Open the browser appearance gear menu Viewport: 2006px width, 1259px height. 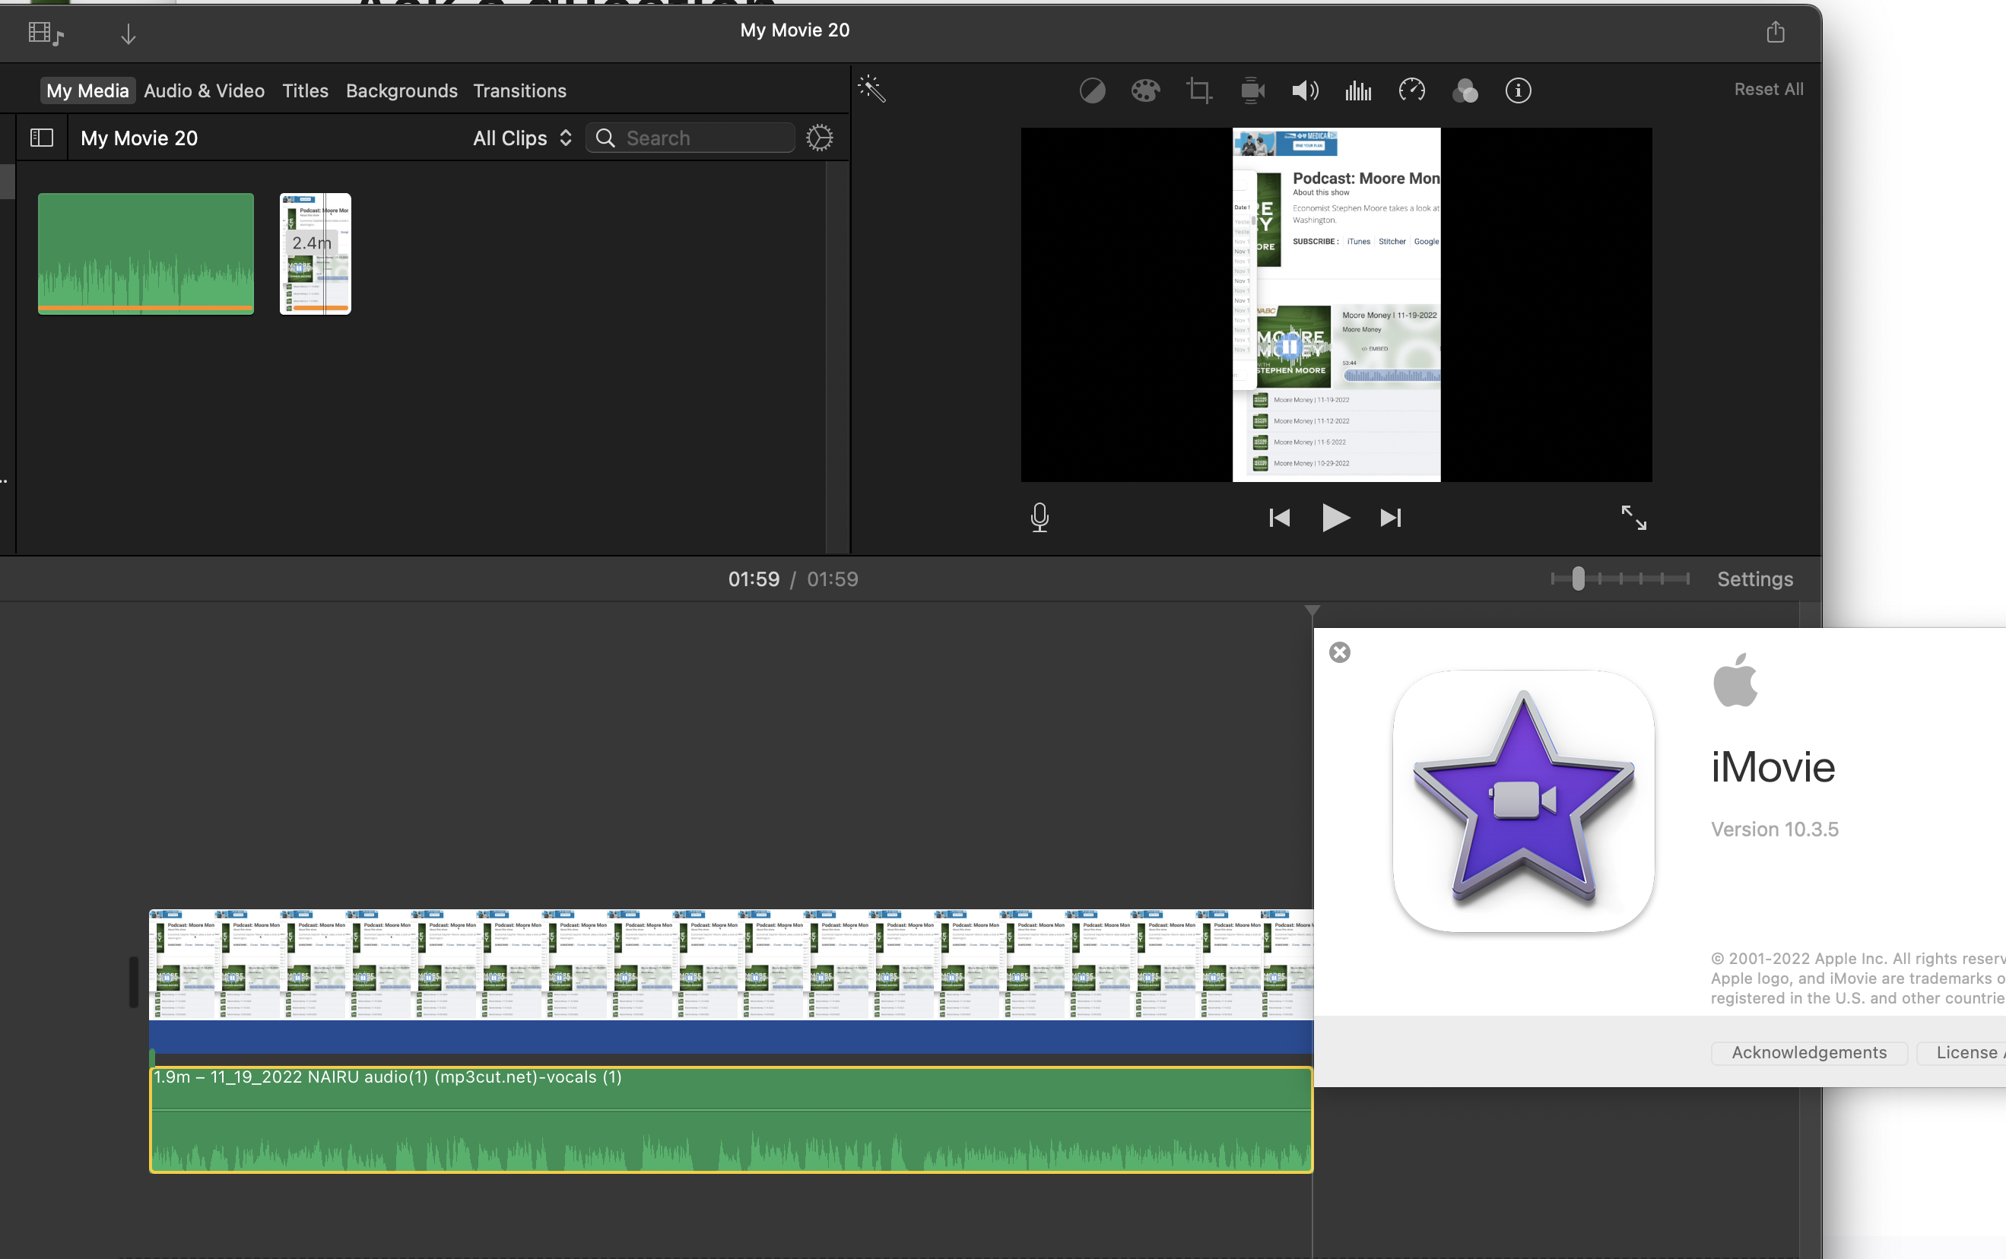click(x=820, y=138)
